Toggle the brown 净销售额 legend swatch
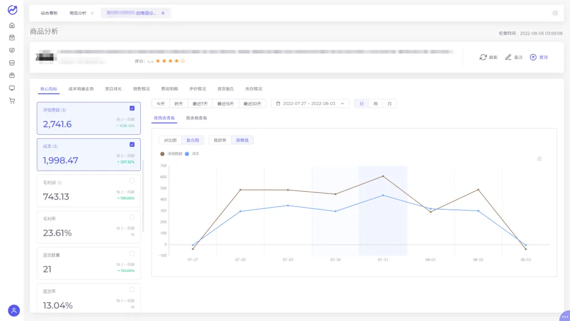The width and height of the screenshot is (570, 321). (162, 154)
